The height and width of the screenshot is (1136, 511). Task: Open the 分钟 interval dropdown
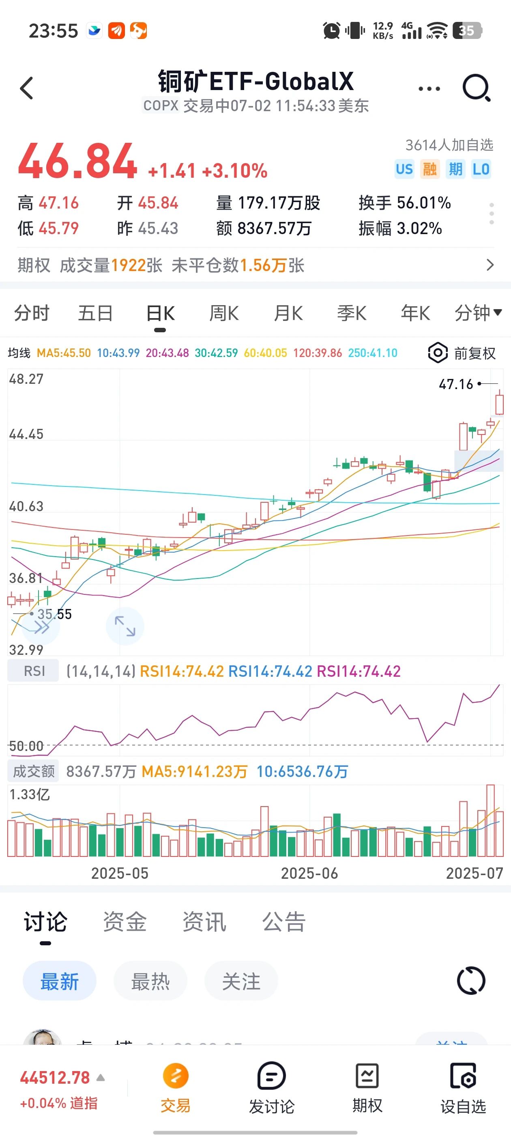pyautogui.click(x=479, y=313)
